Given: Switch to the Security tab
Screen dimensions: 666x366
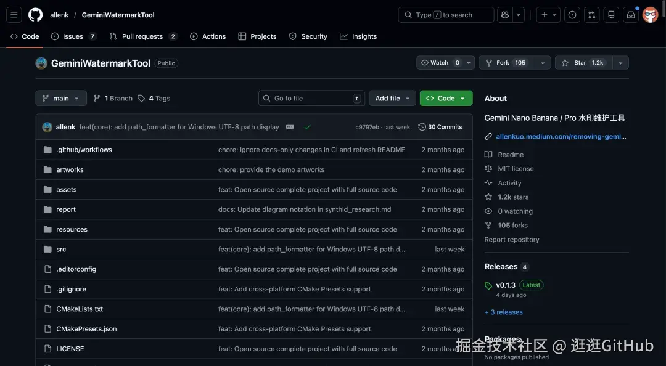Looking at the screenshot, I should click(308, 36).
